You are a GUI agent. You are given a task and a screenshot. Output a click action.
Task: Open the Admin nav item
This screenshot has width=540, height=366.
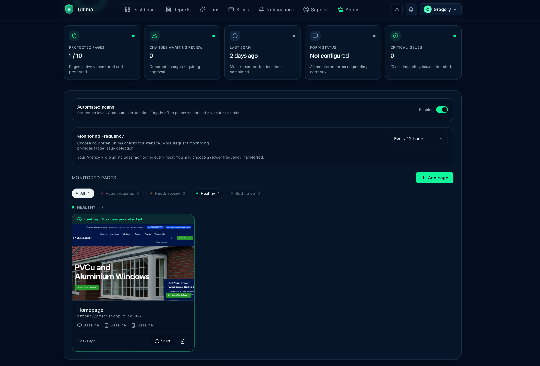click(x=349, y=10)
